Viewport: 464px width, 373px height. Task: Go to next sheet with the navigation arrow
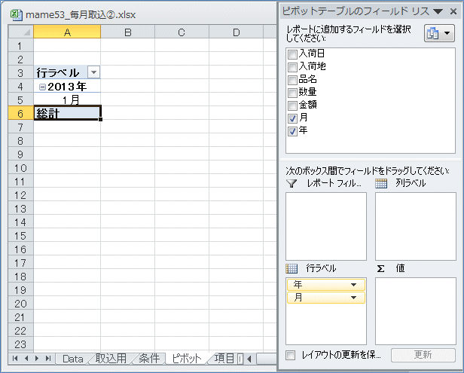tap(37, 359)
